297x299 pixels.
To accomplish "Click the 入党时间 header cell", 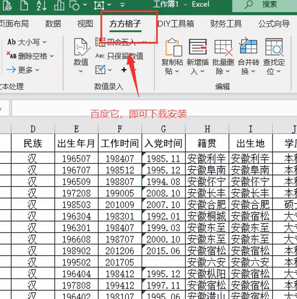I will (x=163, y=143).
